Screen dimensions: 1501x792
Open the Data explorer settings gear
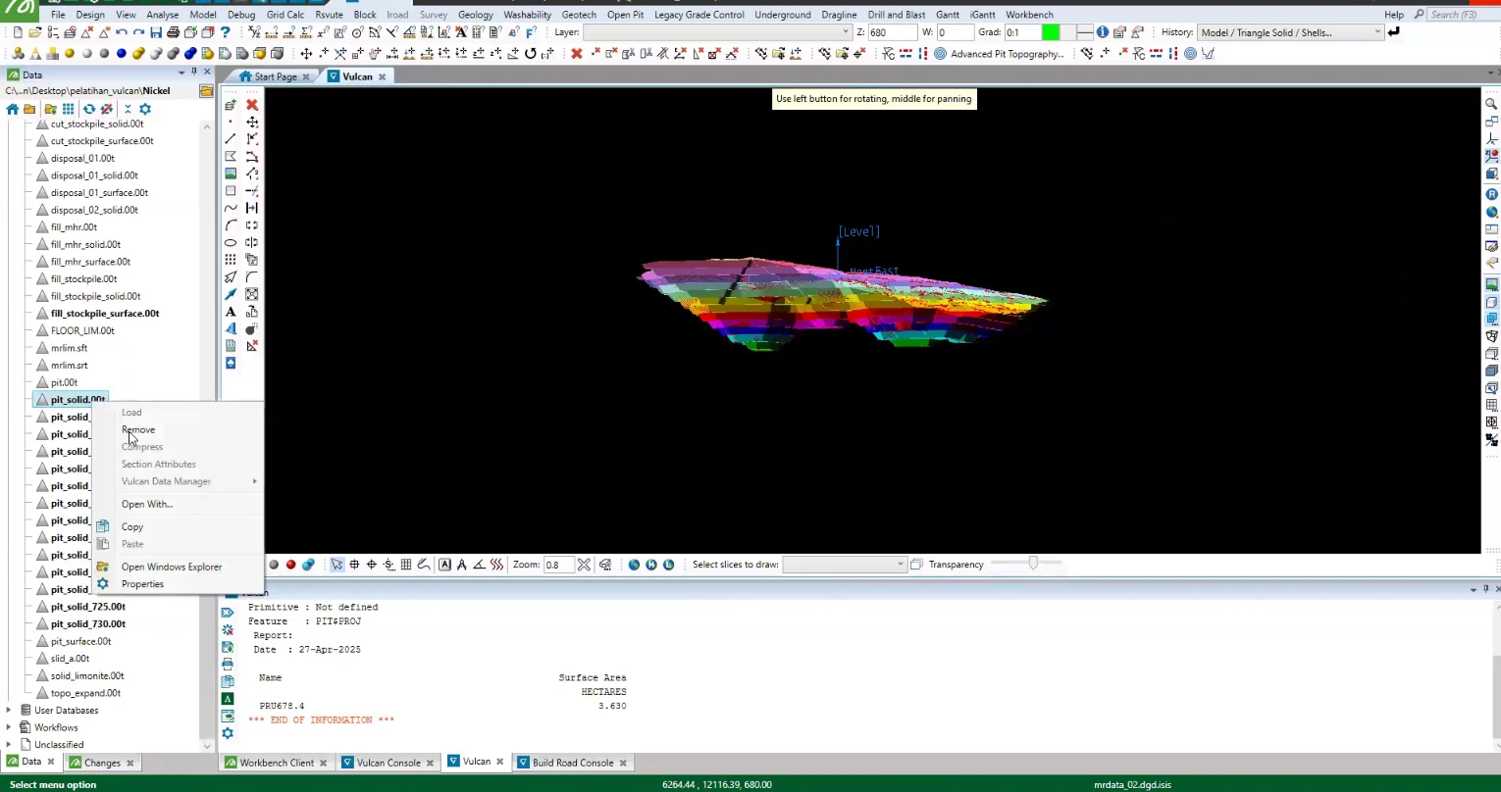point(145,109)
